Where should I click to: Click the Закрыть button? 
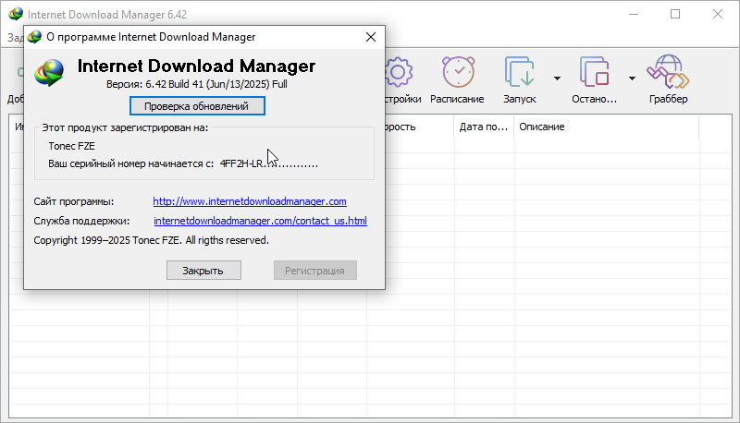pos(203,271)
